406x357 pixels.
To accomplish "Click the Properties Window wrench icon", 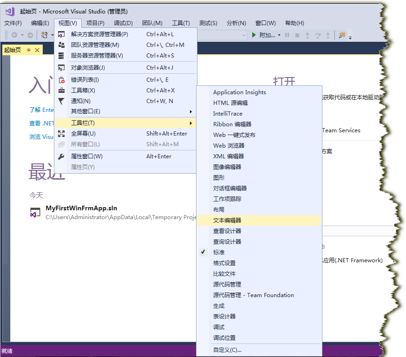I will pos(61,156).
